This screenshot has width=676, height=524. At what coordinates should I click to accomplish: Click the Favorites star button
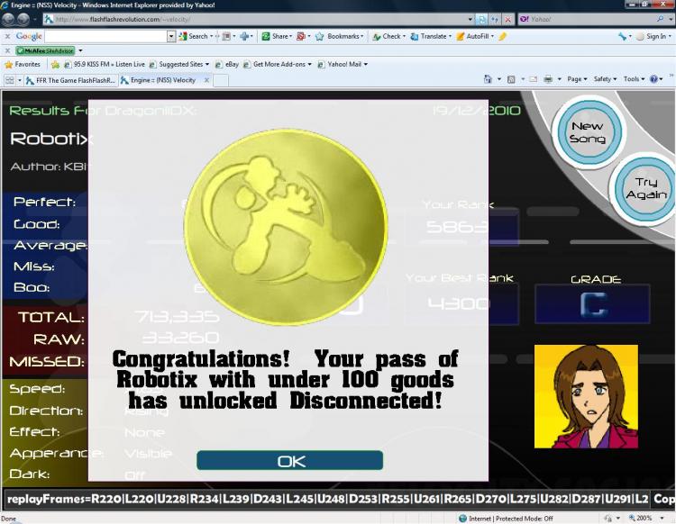click(22, 65)
